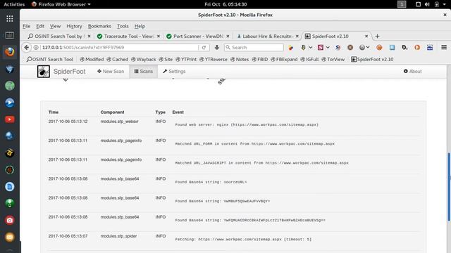Image resolution: width=451 pixels, height=253 pixels.
Task: Open the Notes bookmarklet
Action: pyautogui.click(x=240, y=59)
